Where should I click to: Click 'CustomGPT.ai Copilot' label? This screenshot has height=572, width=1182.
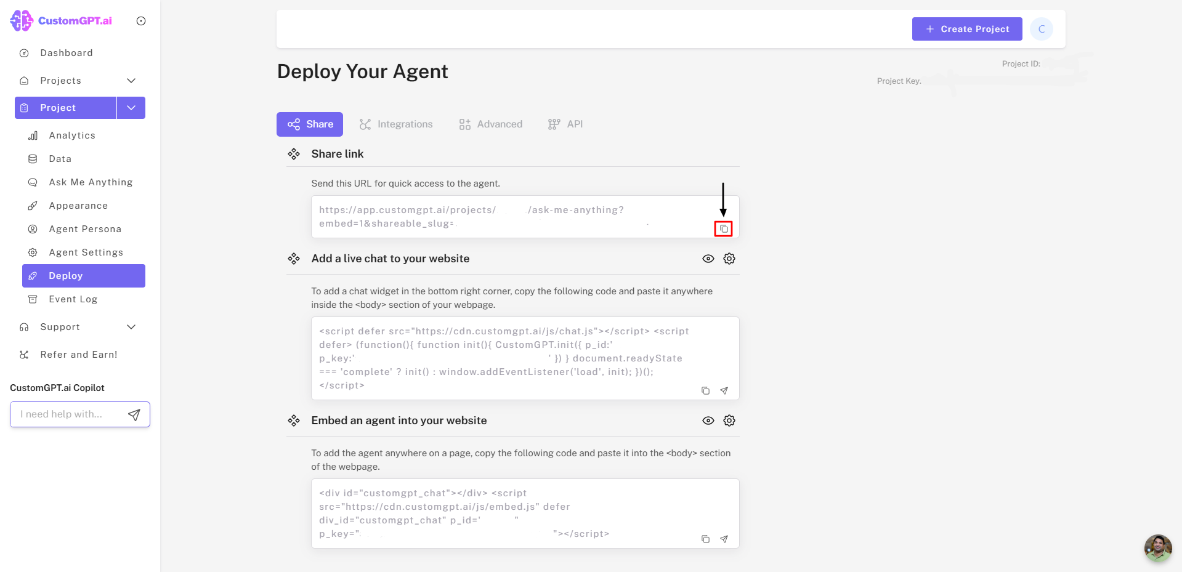[x=57, y=388]
